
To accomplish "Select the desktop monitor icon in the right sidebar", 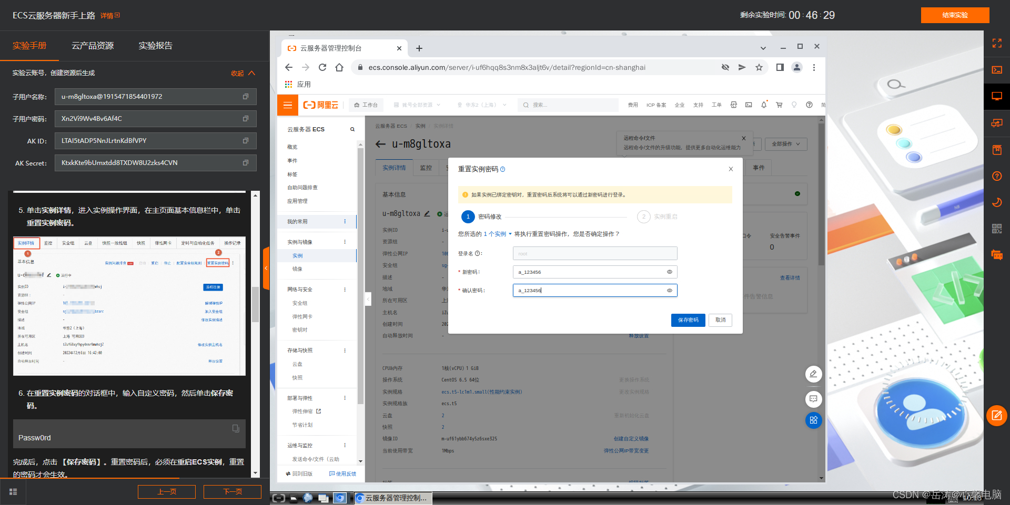I will point(997,96).
